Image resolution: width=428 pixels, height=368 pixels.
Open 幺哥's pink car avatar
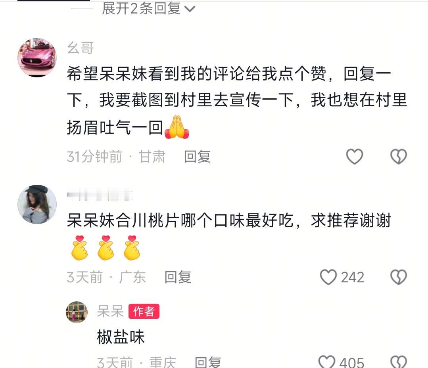coord(37,57)
